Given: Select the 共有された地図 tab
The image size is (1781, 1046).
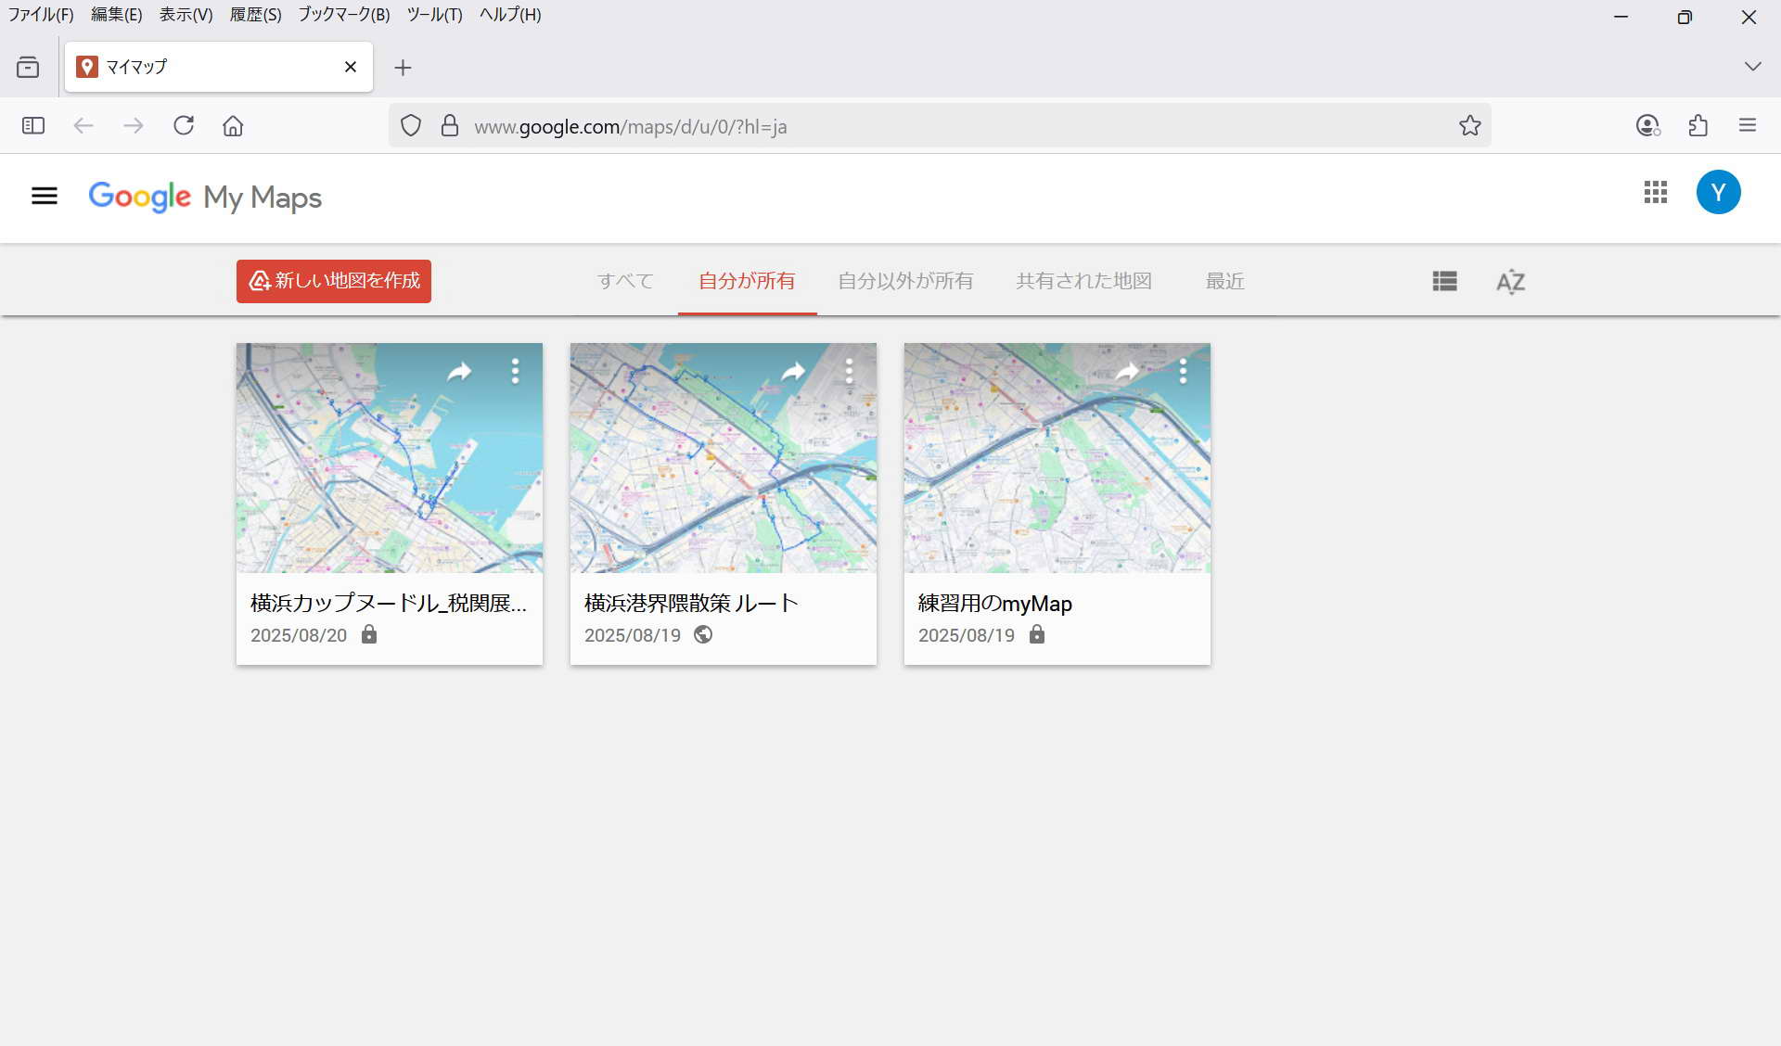Looking at the screenshot, I should (x=1083, y=281).
